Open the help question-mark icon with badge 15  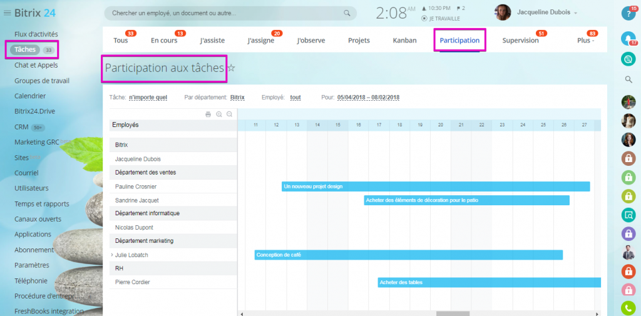628,13
